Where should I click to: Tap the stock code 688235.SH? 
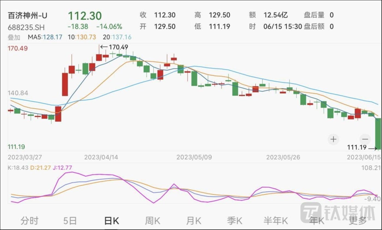(x=26, y=28)
